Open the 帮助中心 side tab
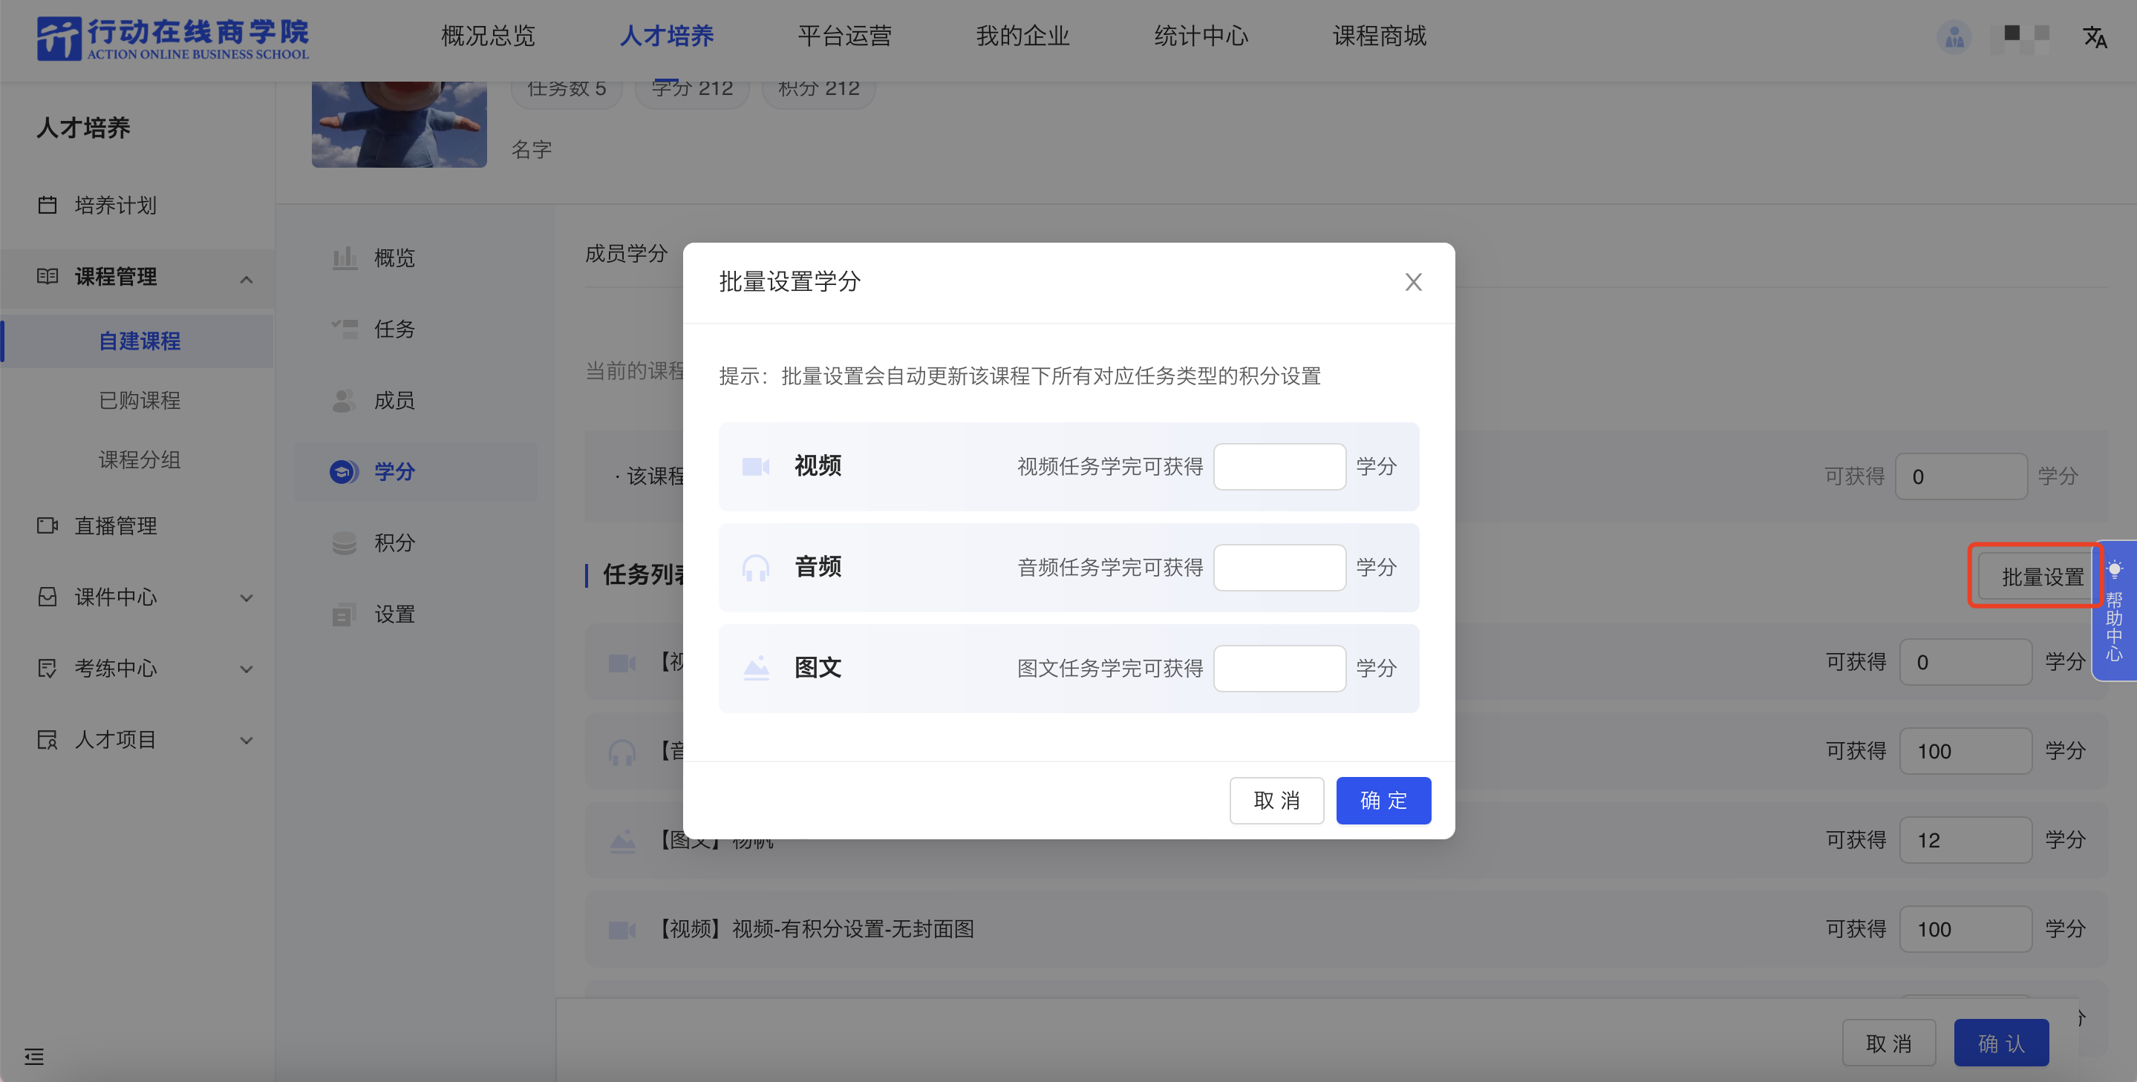This screenshot has width=2137, height=1082. tap(2114, 611)
